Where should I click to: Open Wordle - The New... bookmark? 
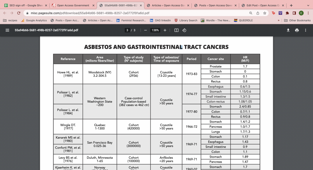coord(216,20)
